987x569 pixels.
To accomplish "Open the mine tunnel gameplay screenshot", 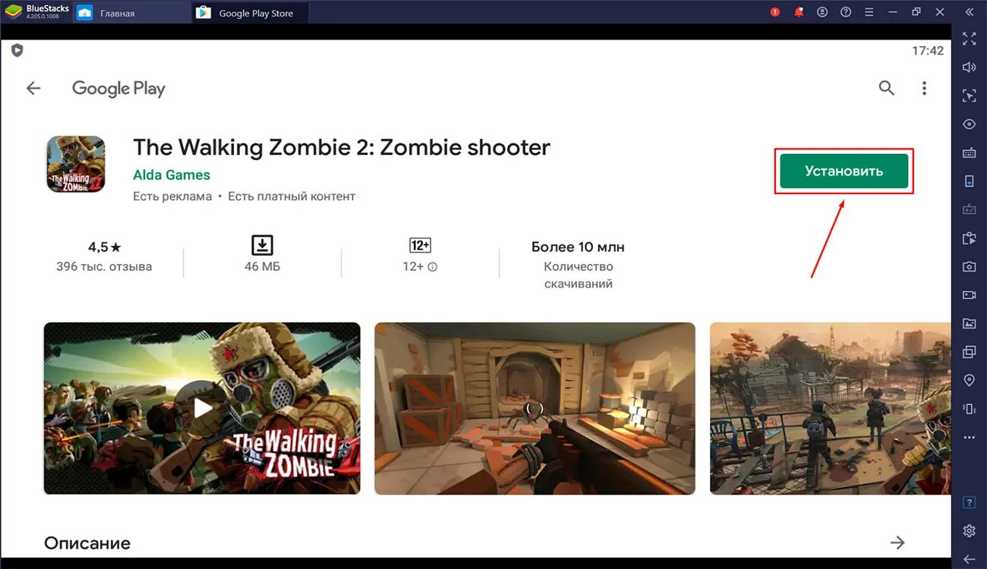I will (534, 408).
